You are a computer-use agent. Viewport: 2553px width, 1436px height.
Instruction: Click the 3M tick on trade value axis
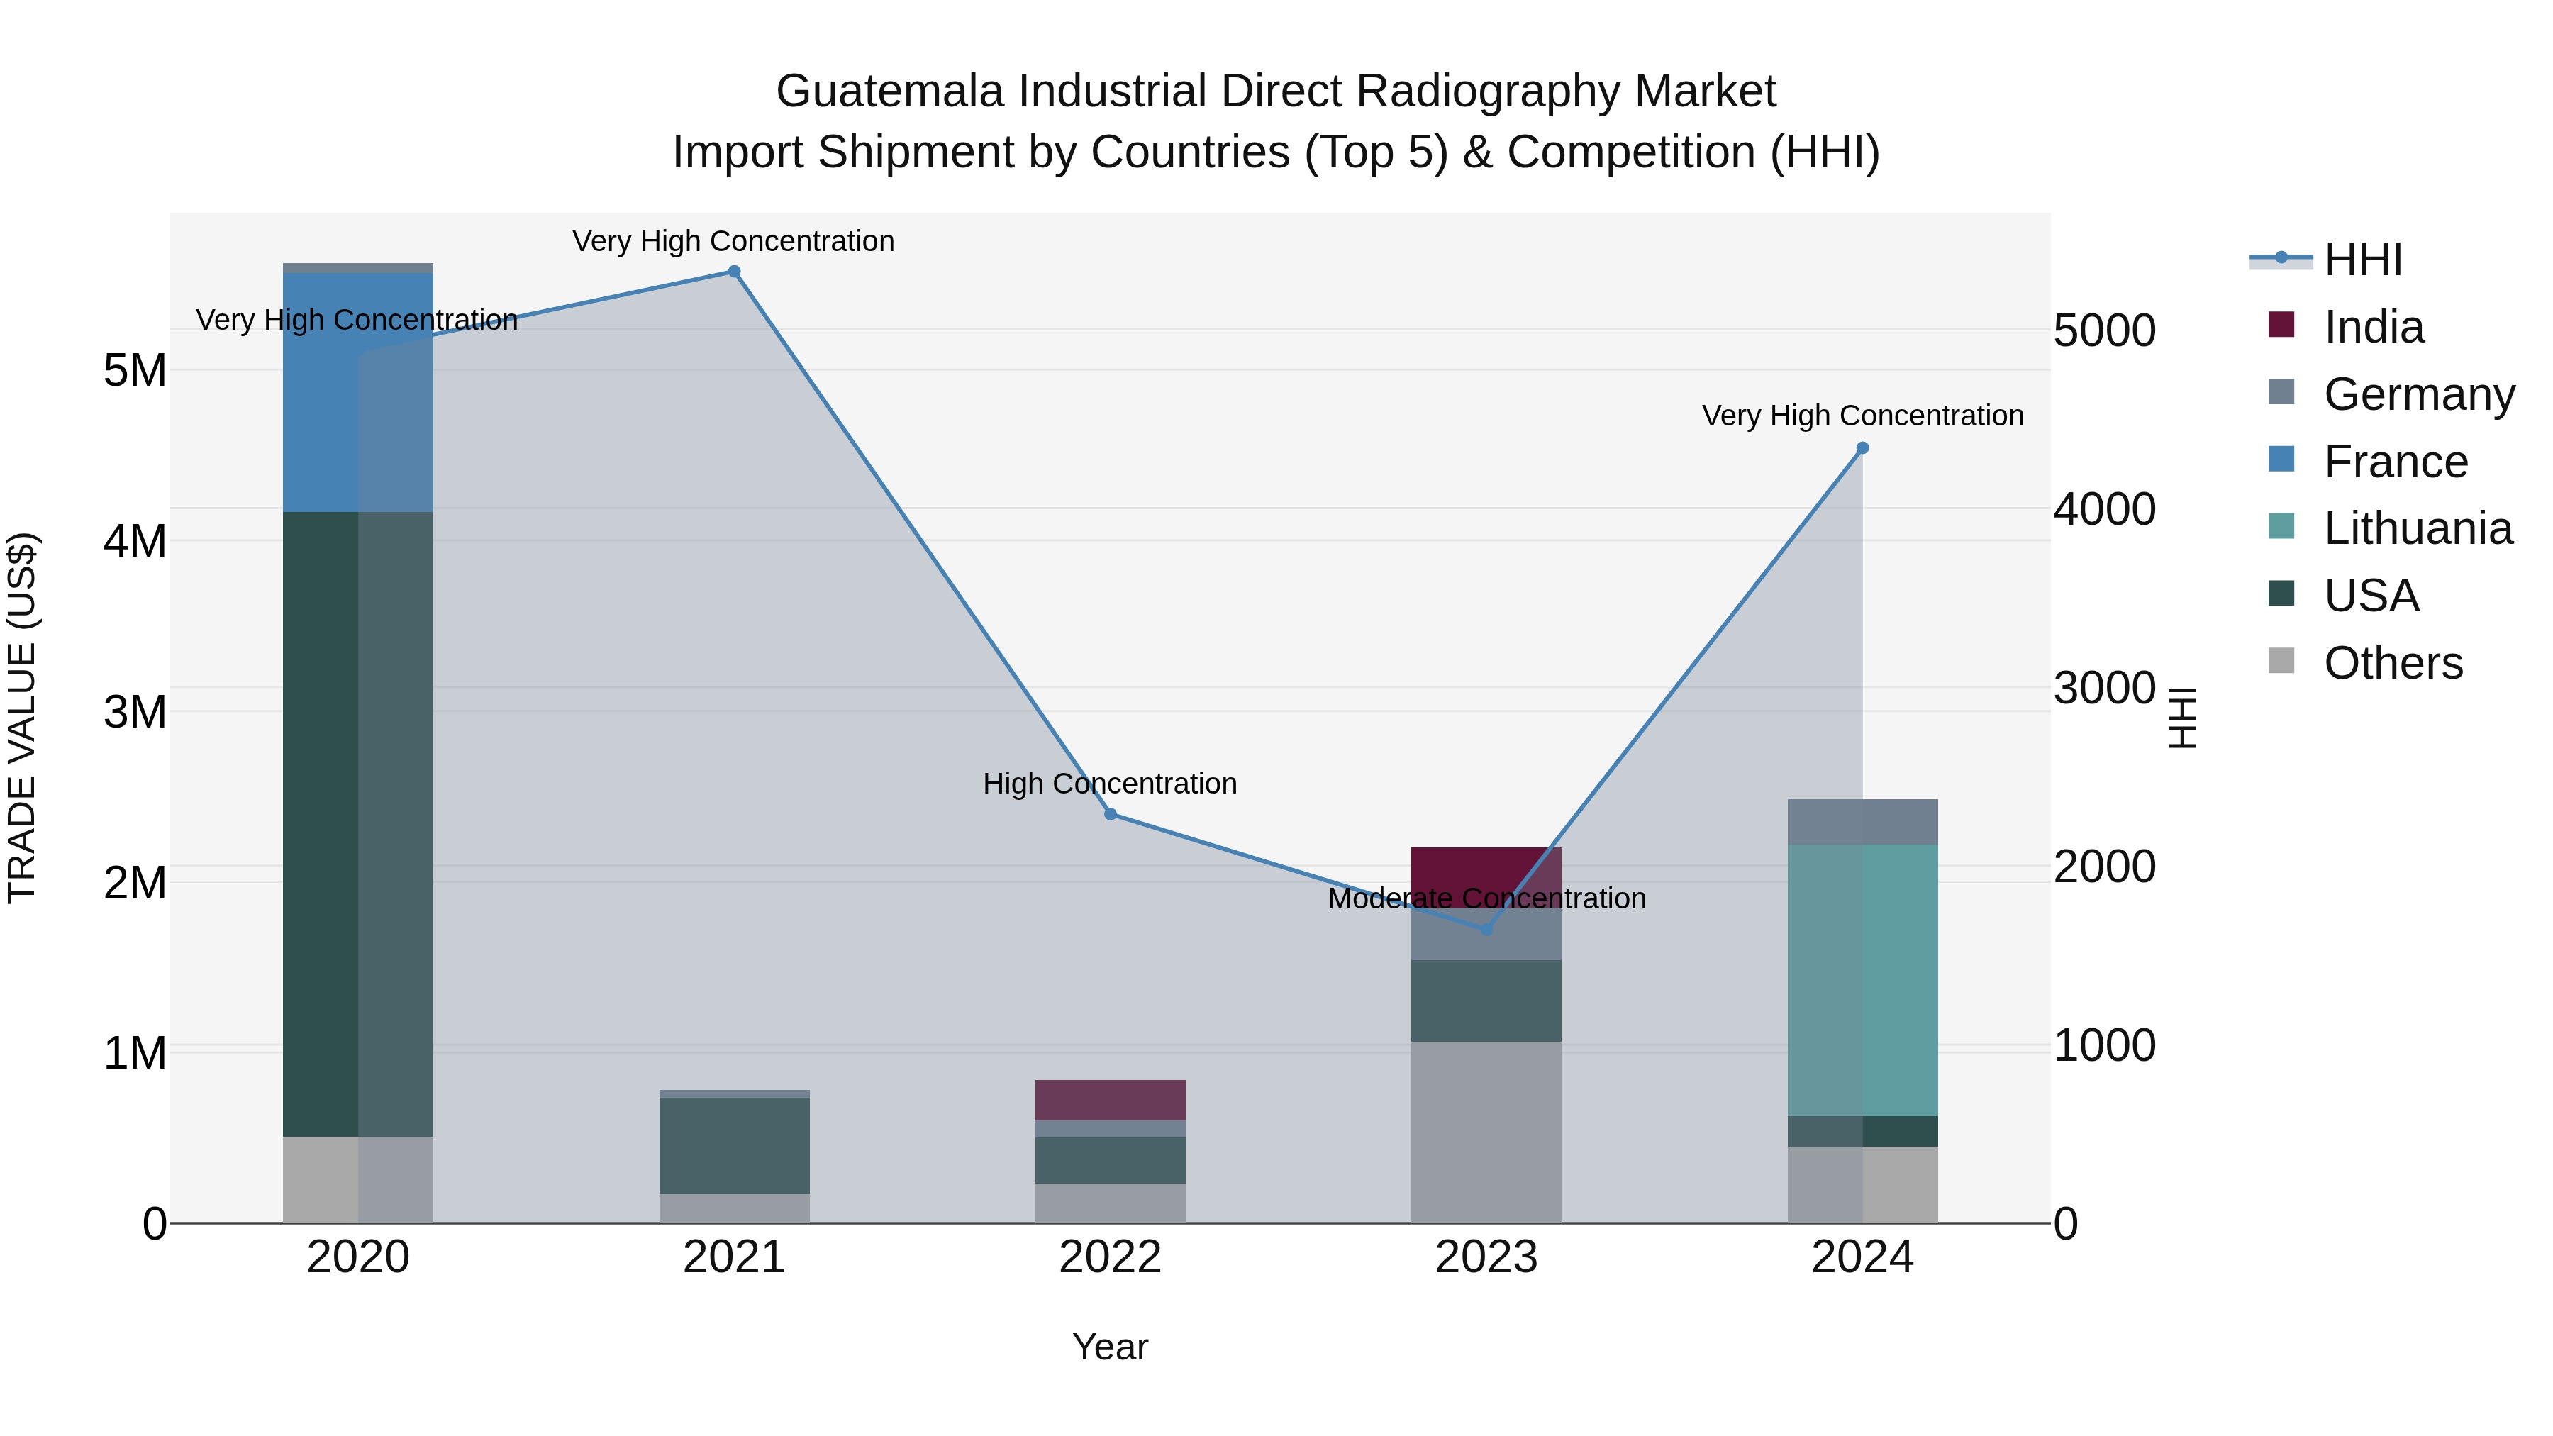click(x=135, y=711)
